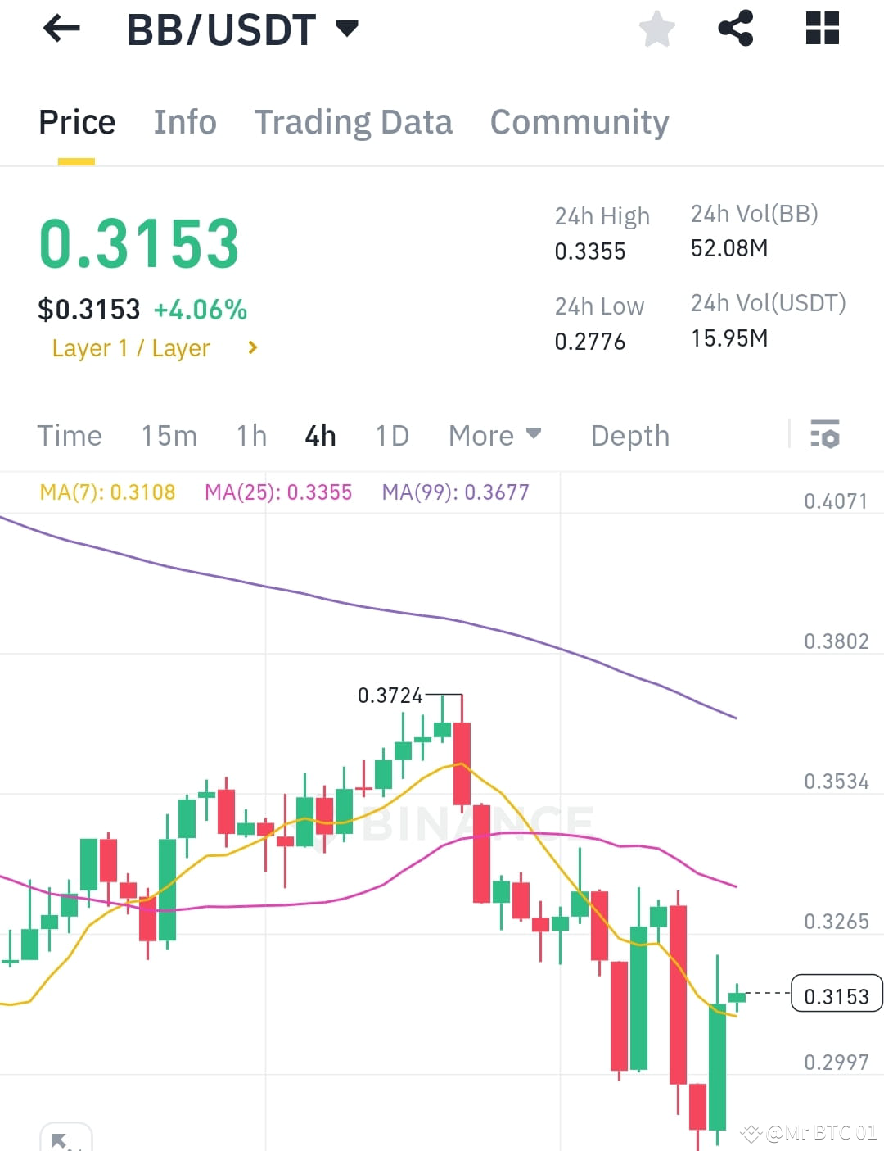Screen dimensions: 884x1151
Task: Open the grid menu at top right
Action: point(821,29)
